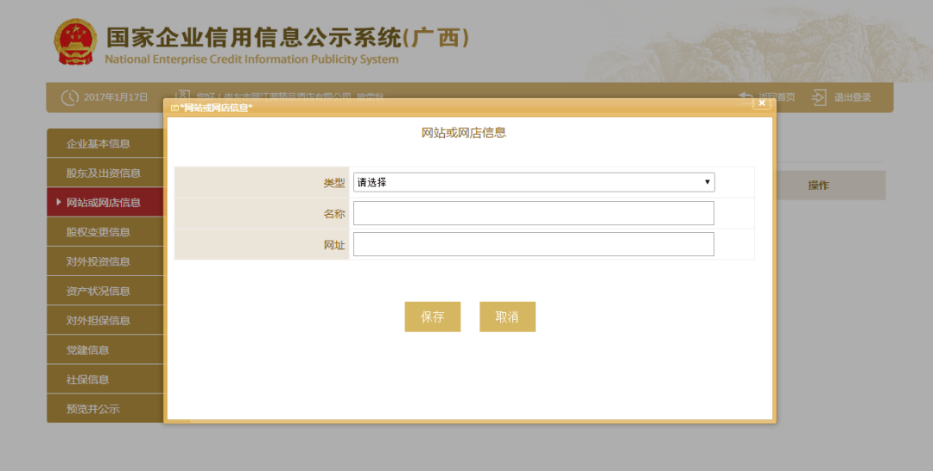Open 社保信息 in the sidebar
933x471 pixels.
click(105, 380)
